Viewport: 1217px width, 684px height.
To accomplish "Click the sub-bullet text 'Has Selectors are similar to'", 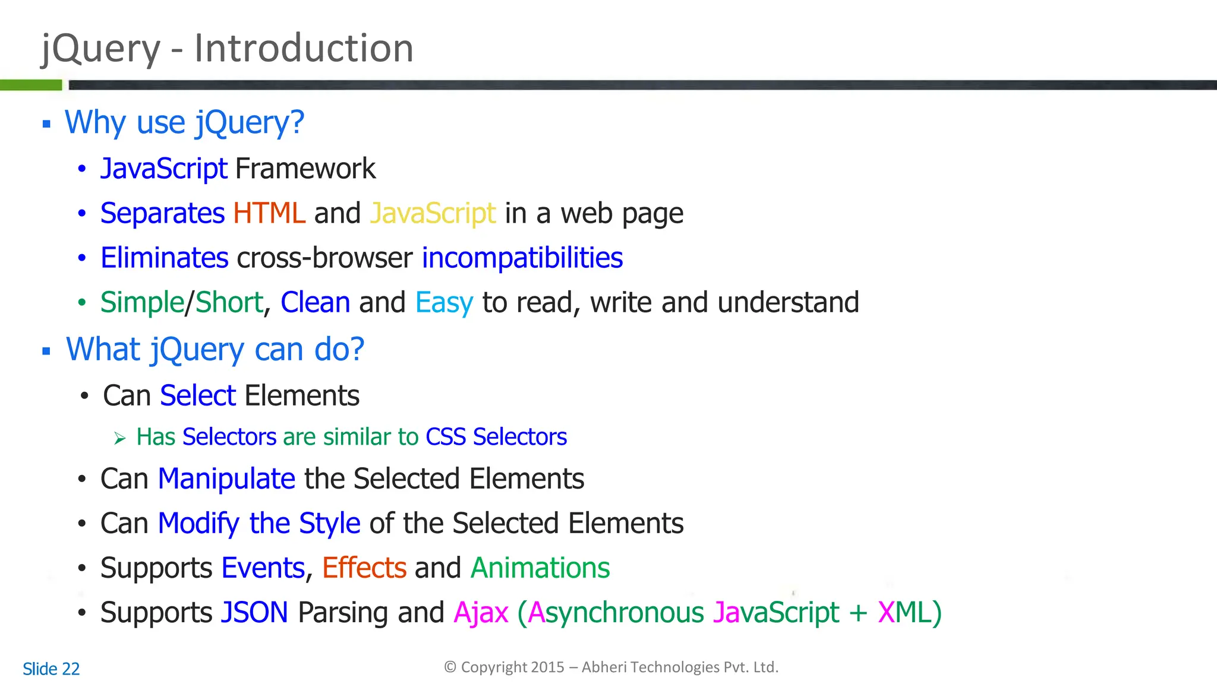I will (278, 437).
